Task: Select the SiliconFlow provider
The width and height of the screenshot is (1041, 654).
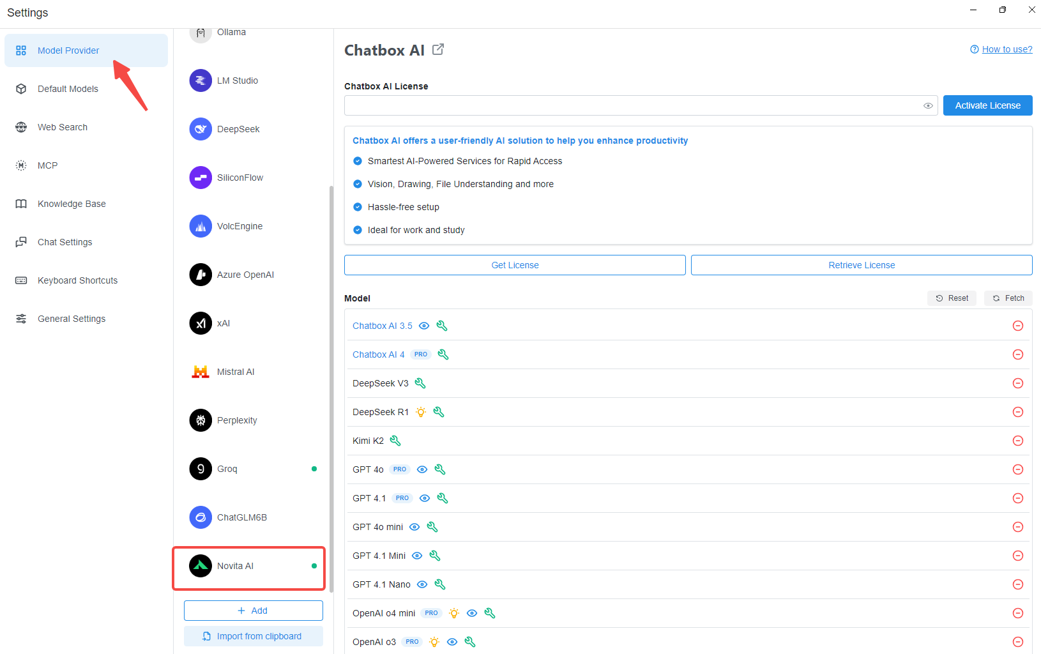Action: point(254,178)
